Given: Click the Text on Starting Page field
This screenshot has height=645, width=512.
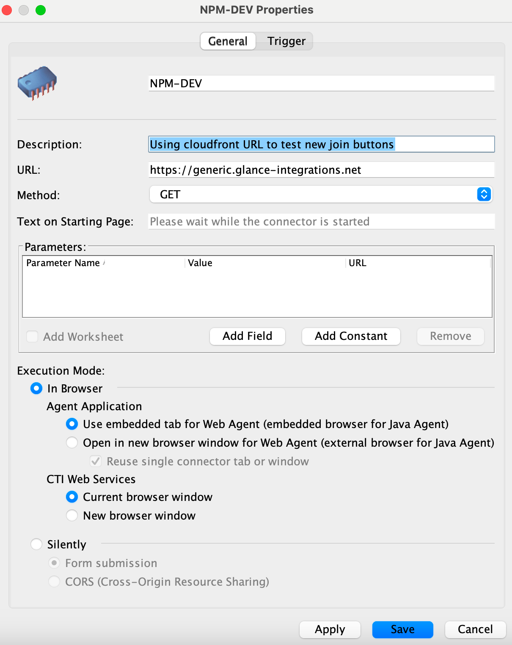Looking at the screenshot, I should (x=321, y=221).
